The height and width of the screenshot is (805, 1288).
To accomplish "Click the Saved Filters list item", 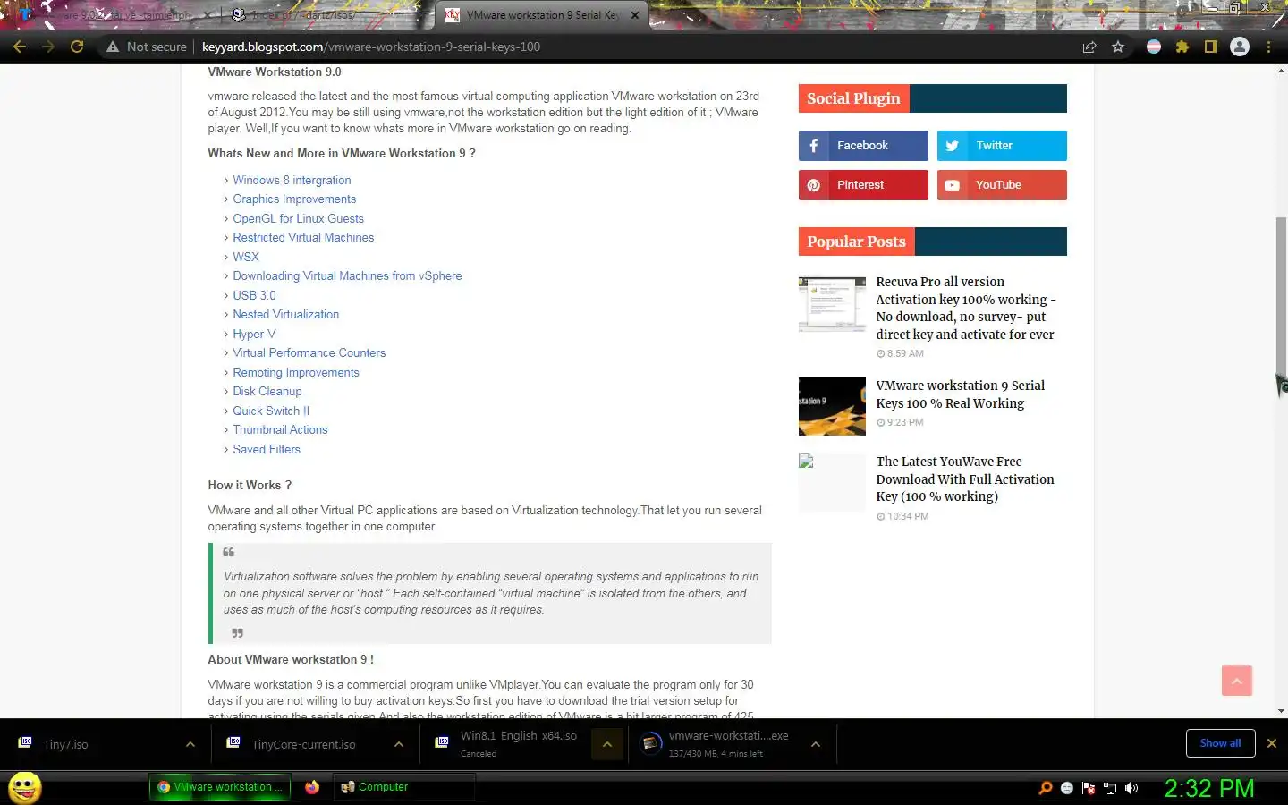I will pyautogui.click(x=267, y=449).
